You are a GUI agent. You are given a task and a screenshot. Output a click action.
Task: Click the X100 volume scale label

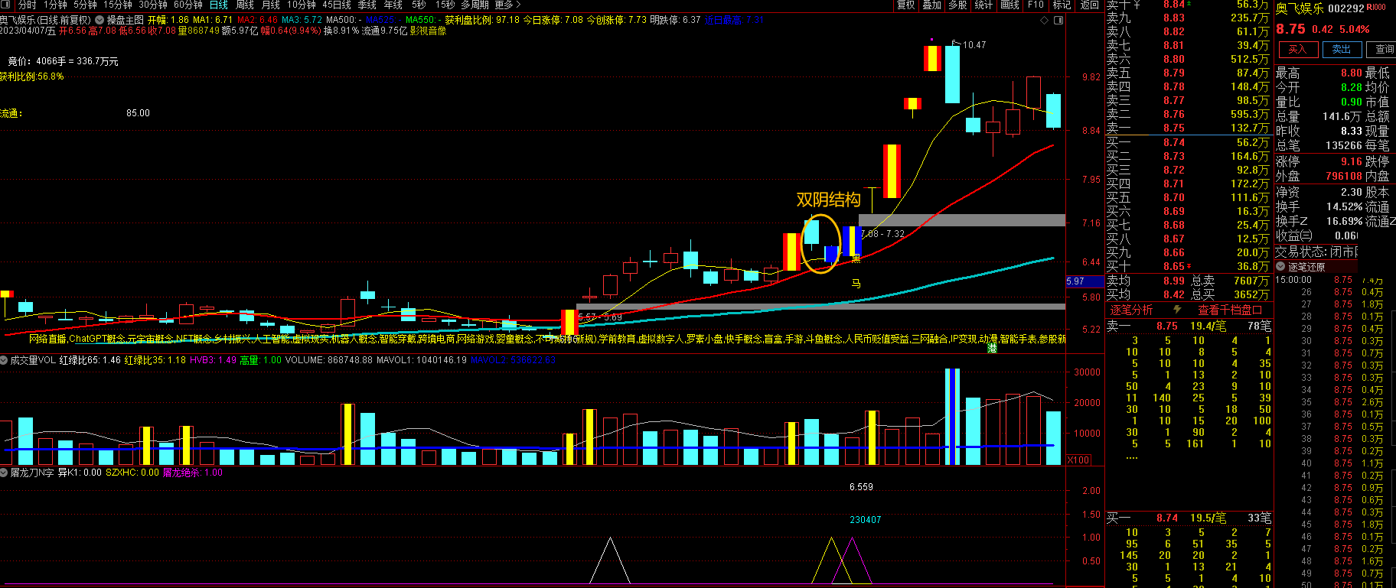pyautogui.click(x=1078, y=460)
